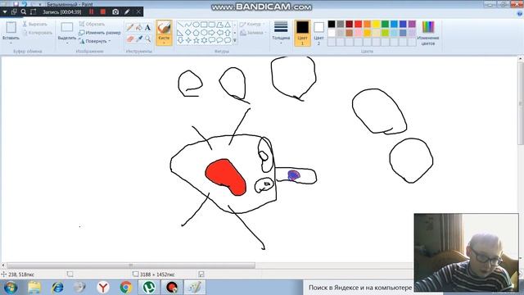The width and height of the screenshot is (524, 295).
Task: Expand the Brushes (Кисти) dropdown arrow
Action: click(x=164, y=43)
